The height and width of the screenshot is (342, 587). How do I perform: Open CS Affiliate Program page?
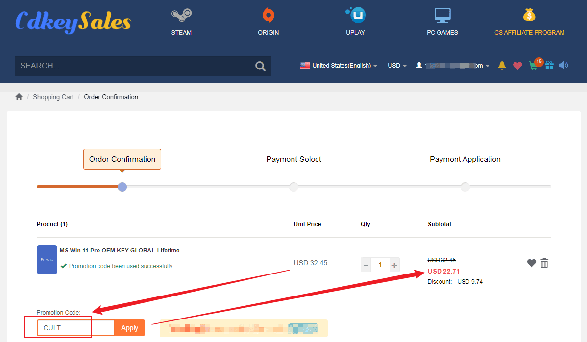click(x=529, y=22)
